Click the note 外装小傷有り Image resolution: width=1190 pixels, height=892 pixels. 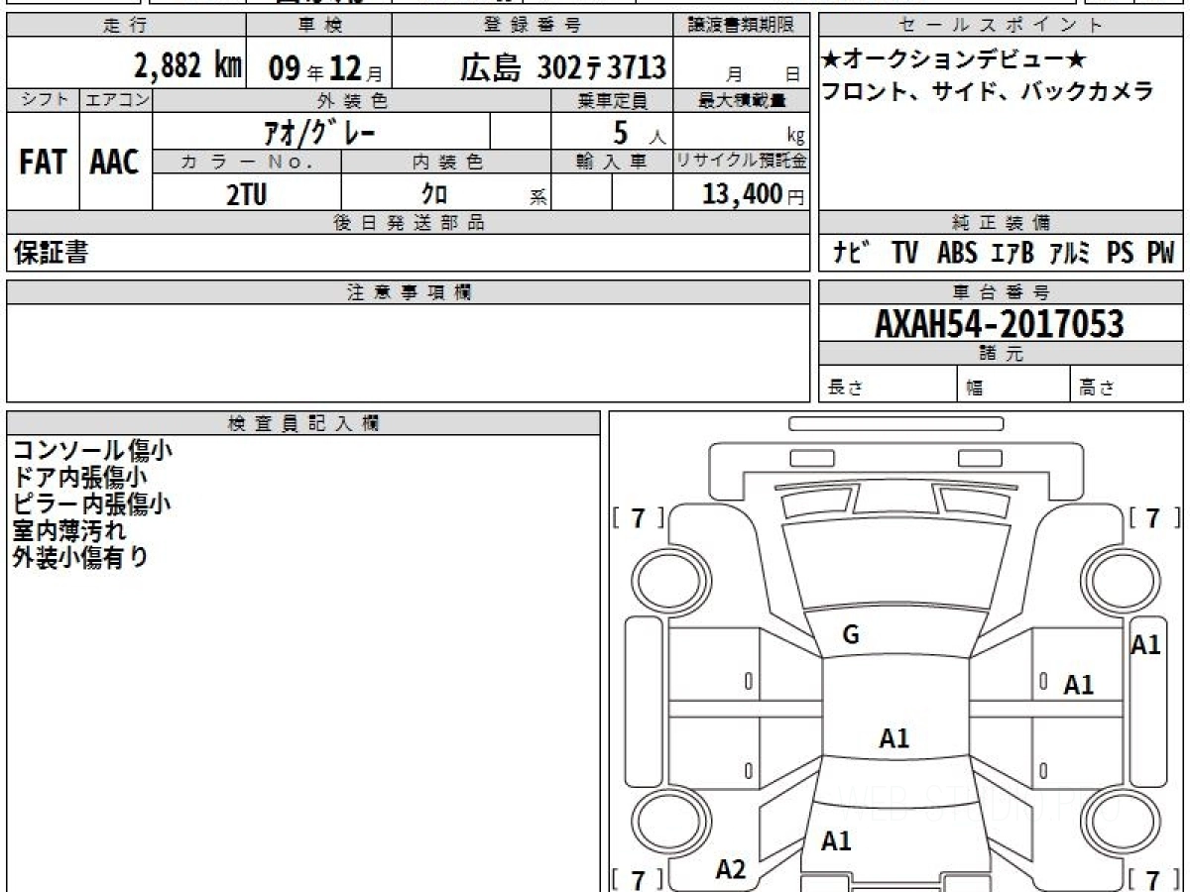(x=80, y=557)
